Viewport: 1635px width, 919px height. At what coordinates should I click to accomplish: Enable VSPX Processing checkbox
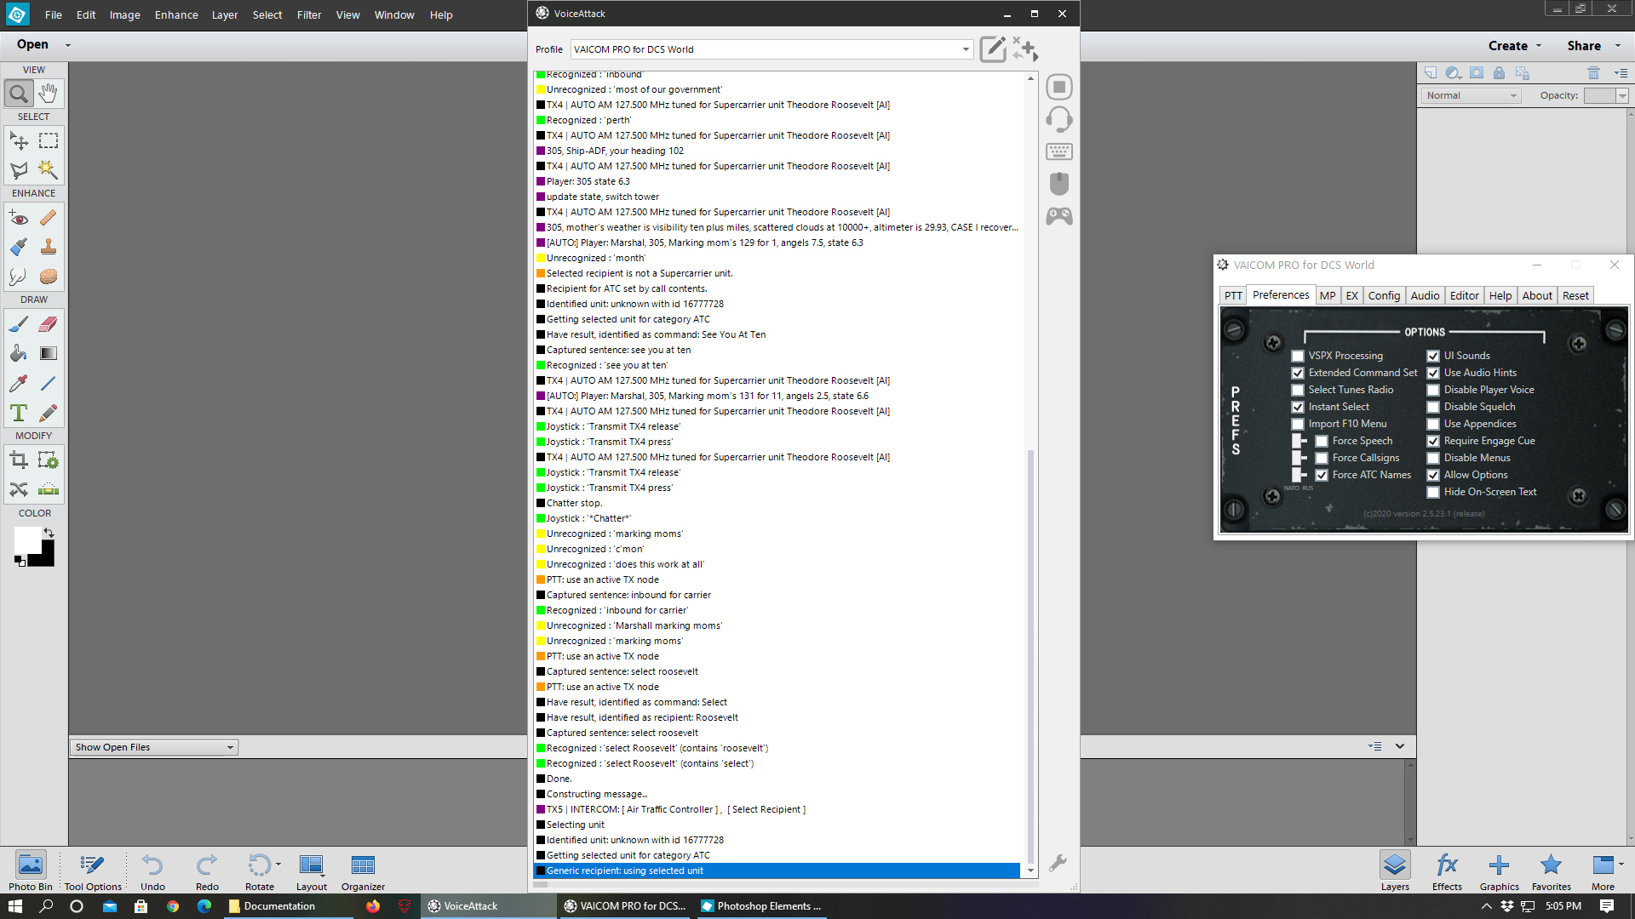tap(1298, 356)
